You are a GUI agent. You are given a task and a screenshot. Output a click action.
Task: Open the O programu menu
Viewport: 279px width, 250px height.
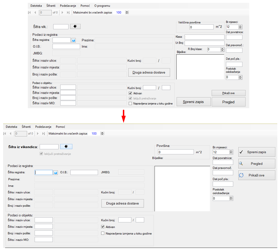102,6
